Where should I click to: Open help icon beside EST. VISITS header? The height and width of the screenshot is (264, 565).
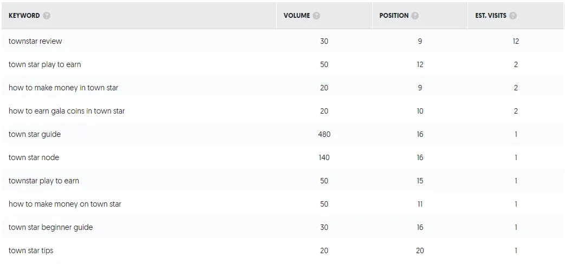pos(513,16)
